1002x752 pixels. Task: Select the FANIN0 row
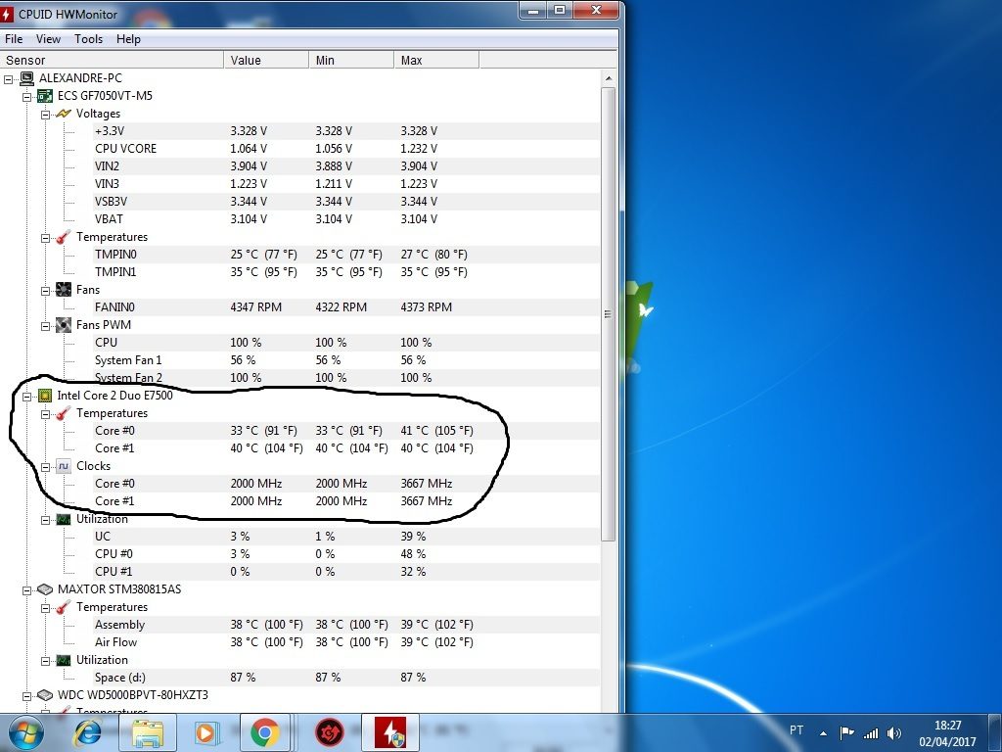tap(345, 306)
